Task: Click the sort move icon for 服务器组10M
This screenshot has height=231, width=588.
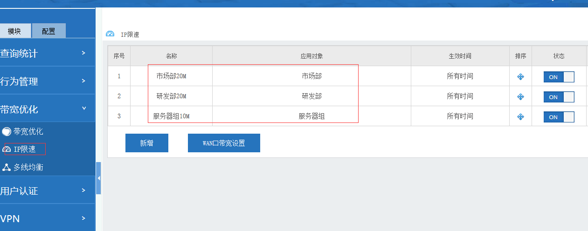Action: click(x=520, y=117)
